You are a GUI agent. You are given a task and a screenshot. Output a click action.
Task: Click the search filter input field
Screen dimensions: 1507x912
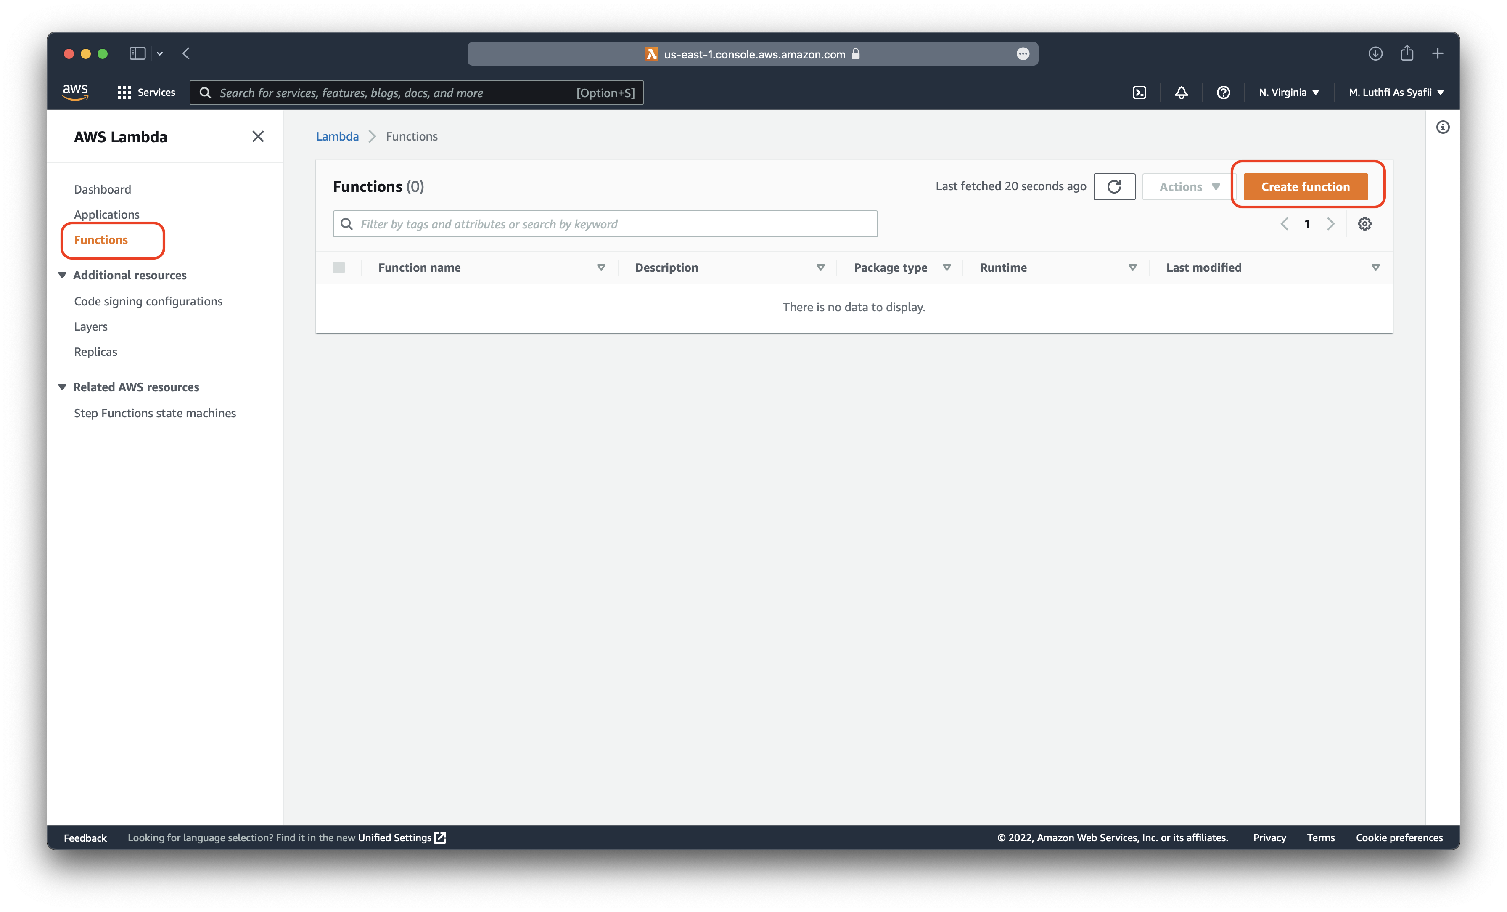coord(606,224)
